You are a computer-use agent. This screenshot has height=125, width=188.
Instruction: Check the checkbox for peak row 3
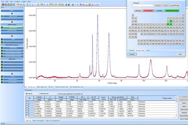coord(27,107)
